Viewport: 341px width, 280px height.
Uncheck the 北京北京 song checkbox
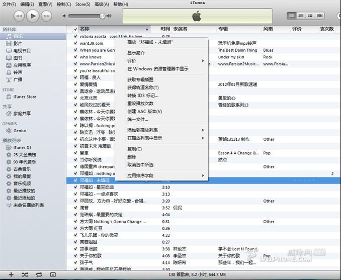pos(75,98)
